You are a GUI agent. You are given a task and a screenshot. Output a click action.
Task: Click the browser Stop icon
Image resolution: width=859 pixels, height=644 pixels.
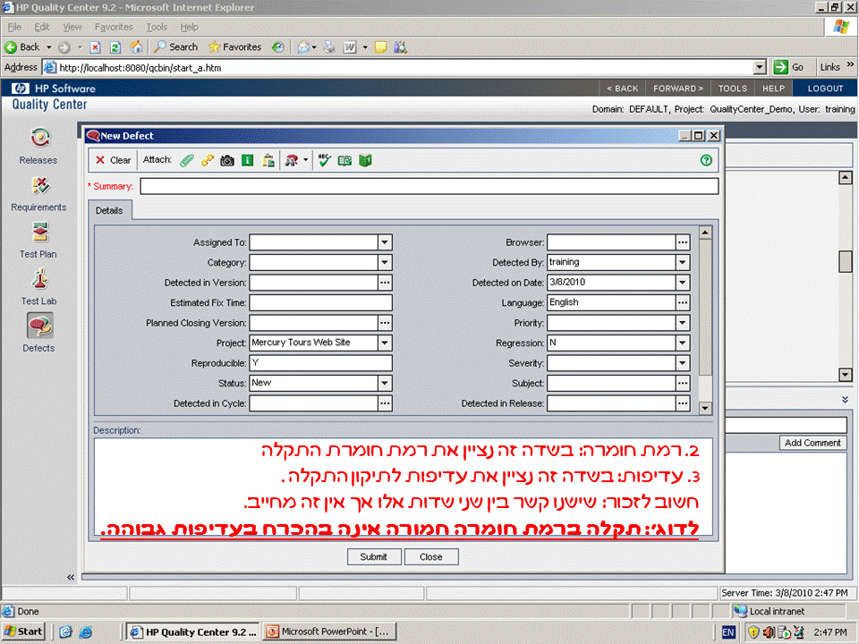pos(95,47)
